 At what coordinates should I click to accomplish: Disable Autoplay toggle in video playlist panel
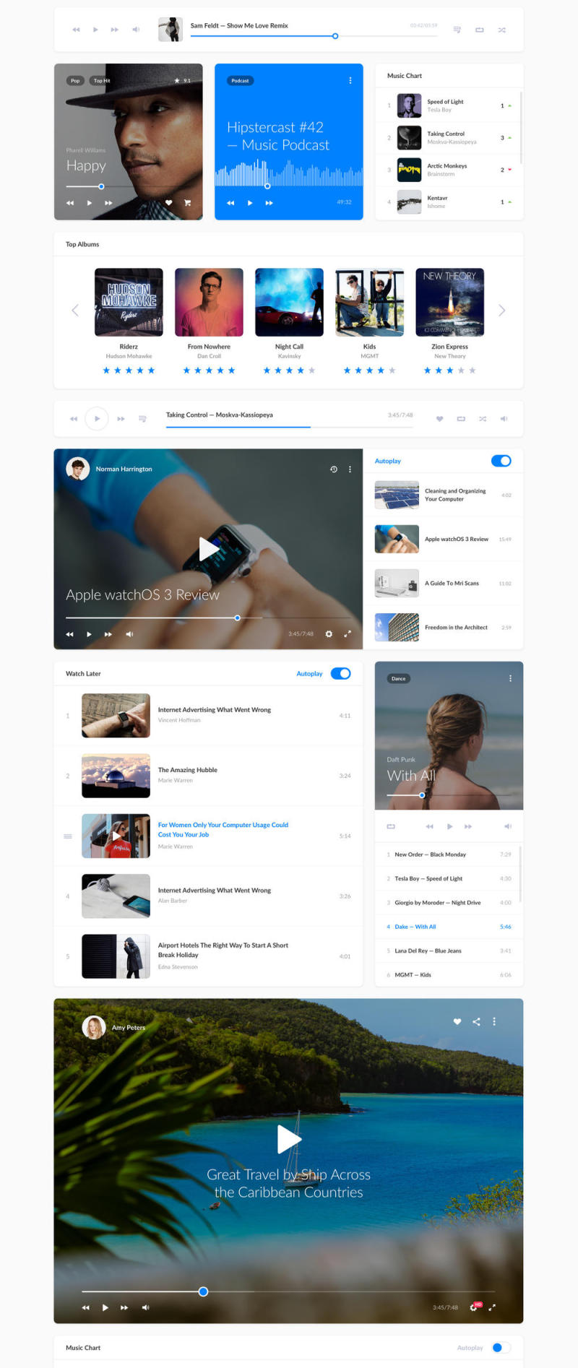[501, 461]
